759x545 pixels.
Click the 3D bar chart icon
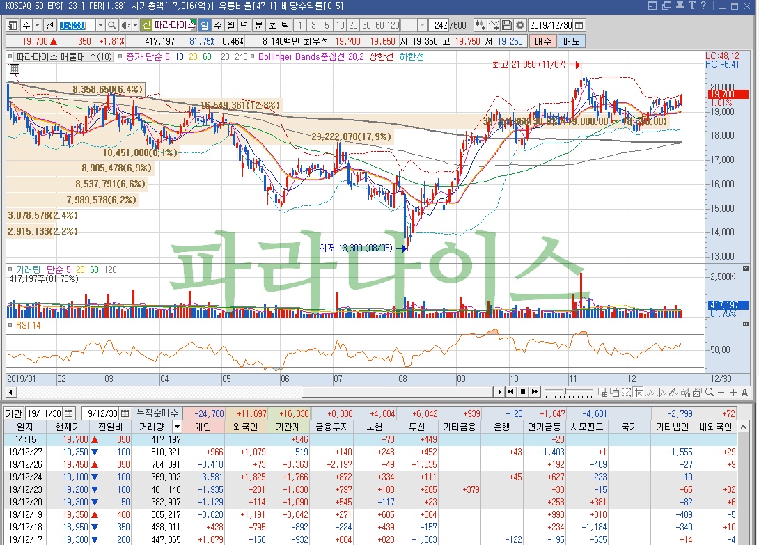pyautogui.click(x=685, y=393)
